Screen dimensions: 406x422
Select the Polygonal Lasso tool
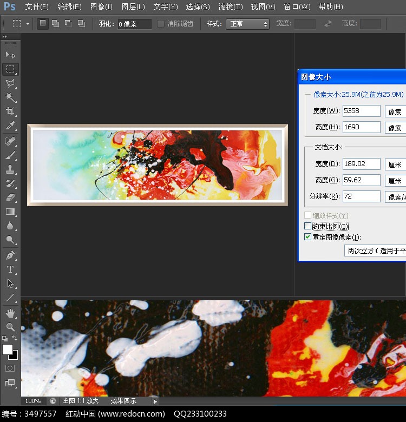pyautogui.click(x=10, y=83)
